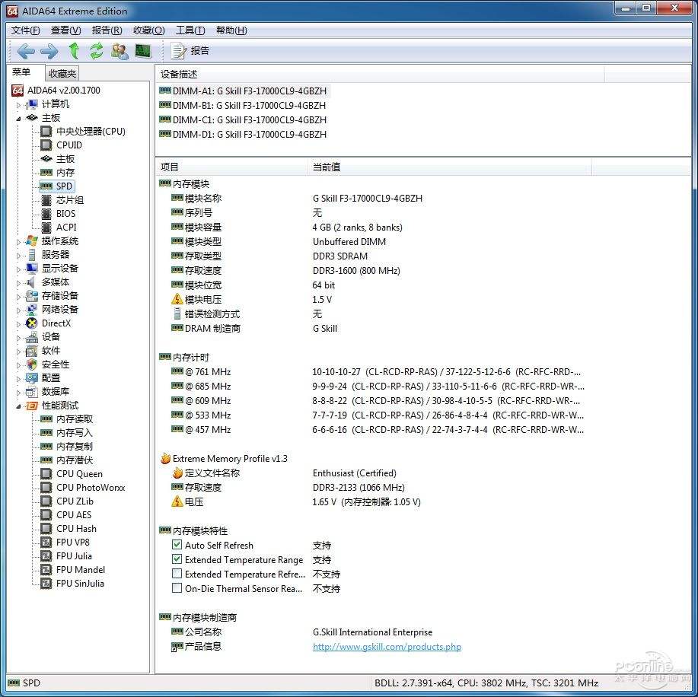Enable On-Die Thermal Sensor checkbox
Viewport: 698px width, 697px height.
tap(177, 589)
